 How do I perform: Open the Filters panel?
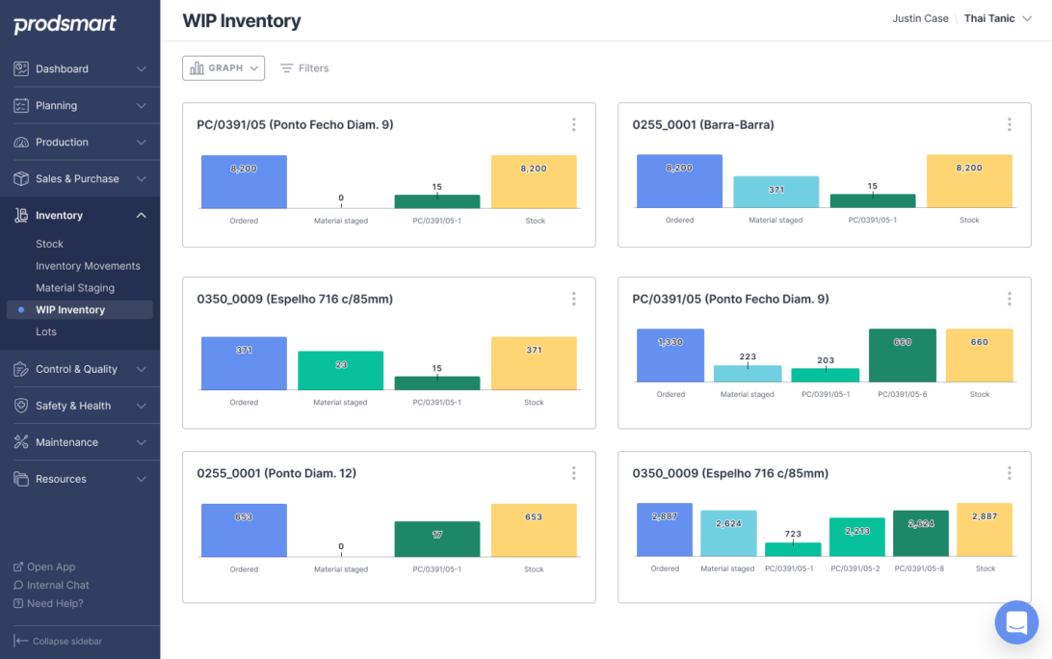click(303, 67)
